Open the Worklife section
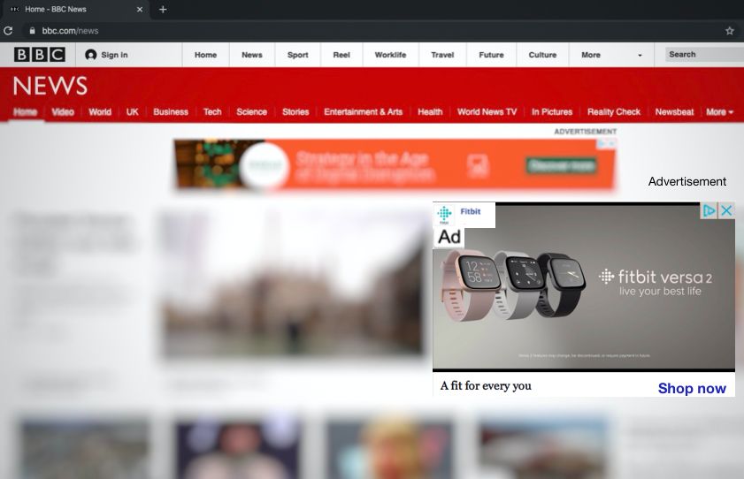Image resolution: width=744 pixels, height=479 pixels. 390,55
